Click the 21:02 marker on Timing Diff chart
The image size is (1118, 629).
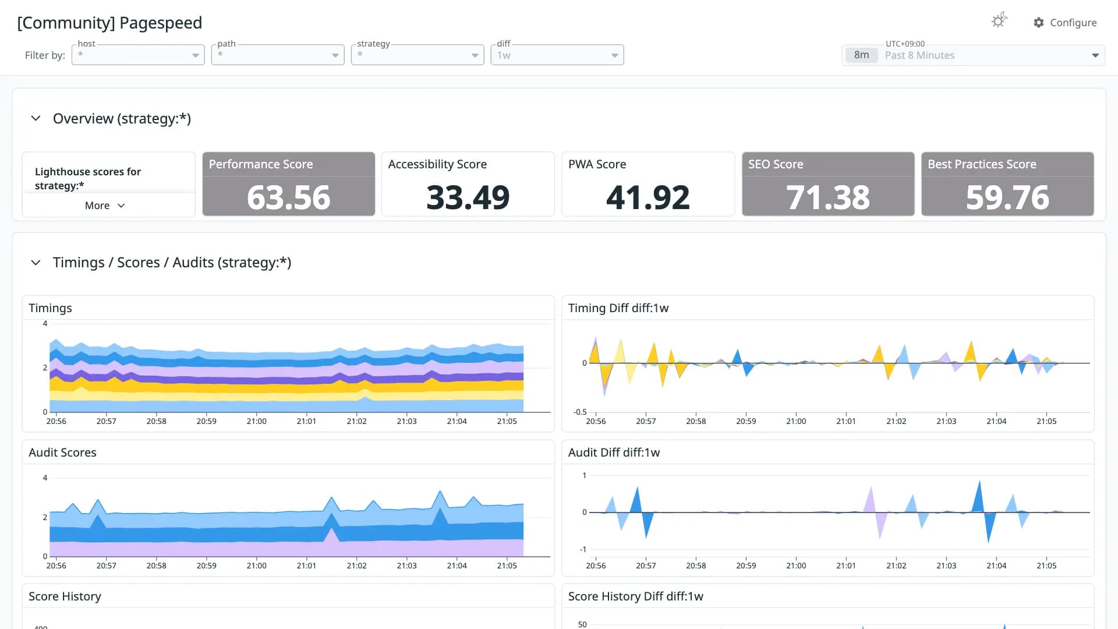(x=896, y=421)
